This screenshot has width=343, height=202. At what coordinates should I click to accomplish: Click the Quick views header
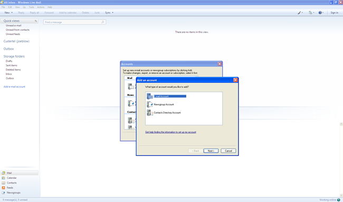(x=19, y=21)
